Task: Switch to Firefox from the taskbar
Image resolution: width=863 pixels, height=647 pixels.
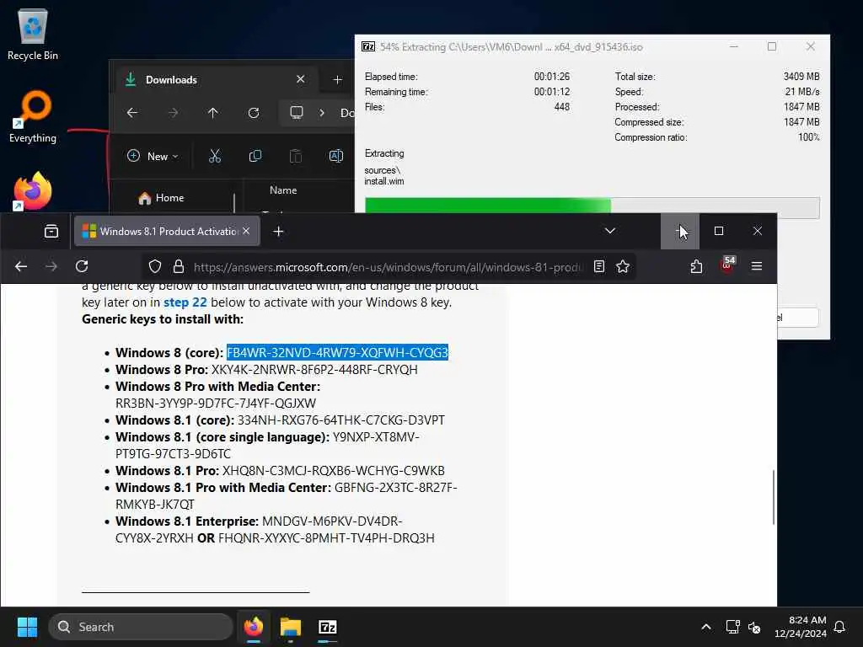Action: tap(253, 627)
